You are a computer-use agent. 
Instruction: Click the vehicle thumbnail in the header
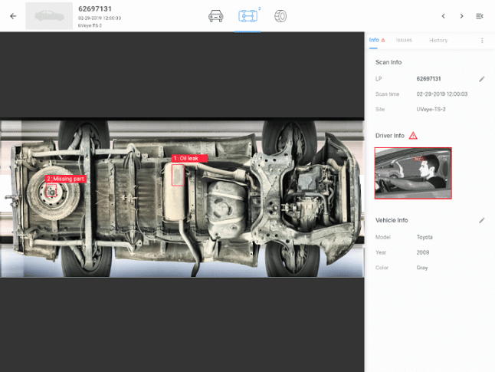(x=48, y=16)
